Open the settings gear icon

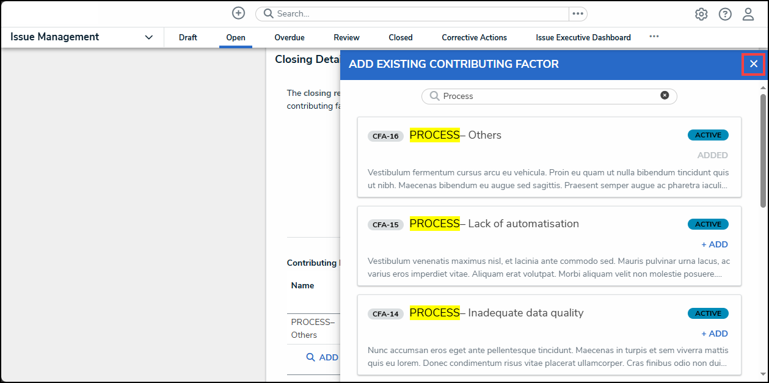pyautogui.click(x=701, y=14)
